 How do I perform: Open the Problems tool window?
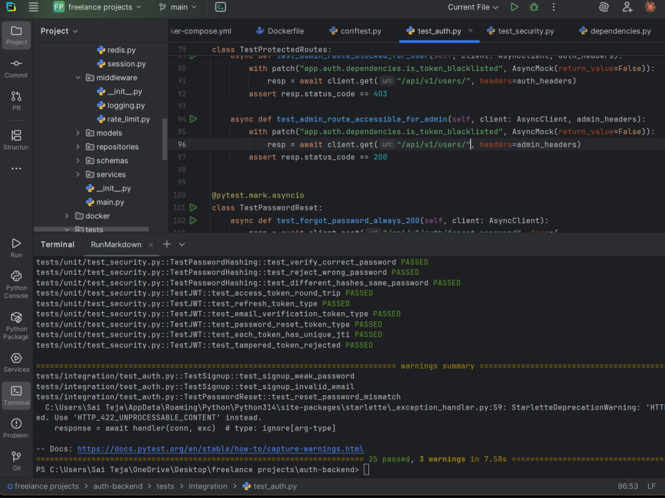pyautogui.click(x=16, y=428)
